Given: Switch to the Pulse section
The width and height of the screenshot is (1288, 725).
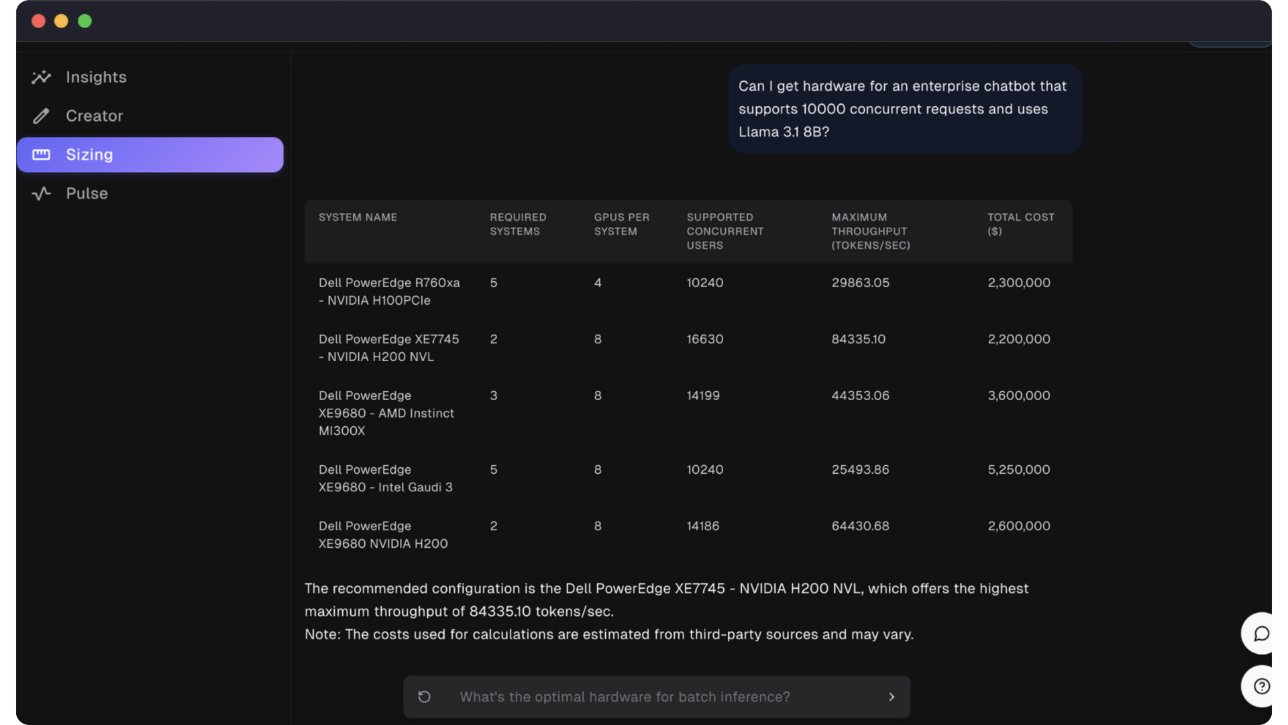Looking at the screenshot, I should tap(87, 194).
